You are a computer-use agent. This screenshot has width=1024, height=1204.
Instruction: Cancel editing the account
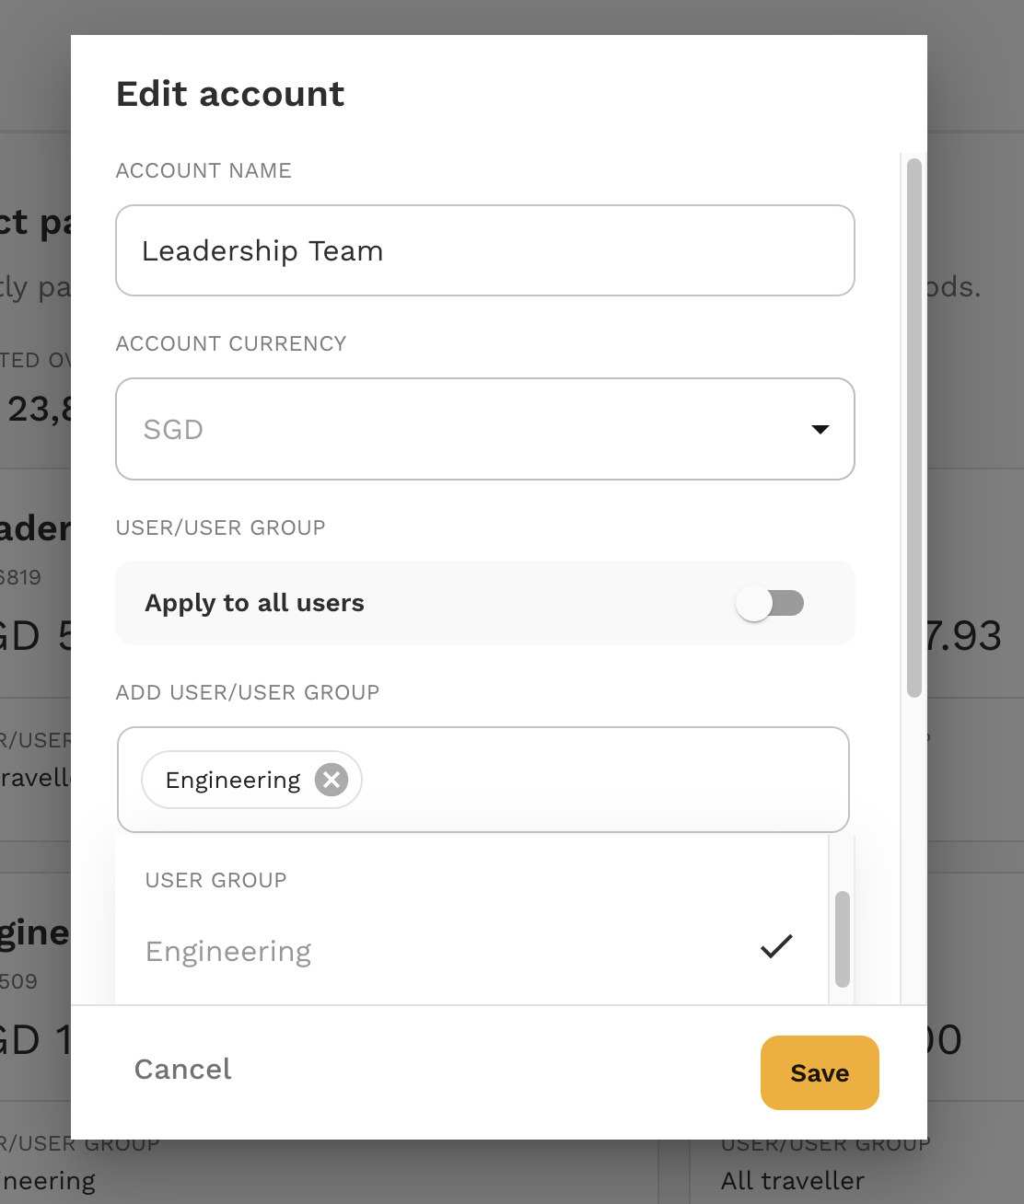pyautogui.click(x=182, y=1069)
